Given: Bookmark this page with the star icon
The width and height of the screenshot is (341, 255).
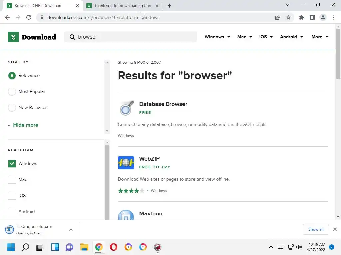Looking at the screenshot, I should 288,17.
